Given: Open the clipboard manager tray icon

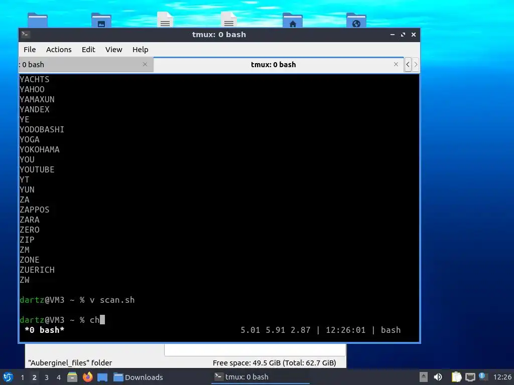Looking at the screenshot, I should (456, 377).
